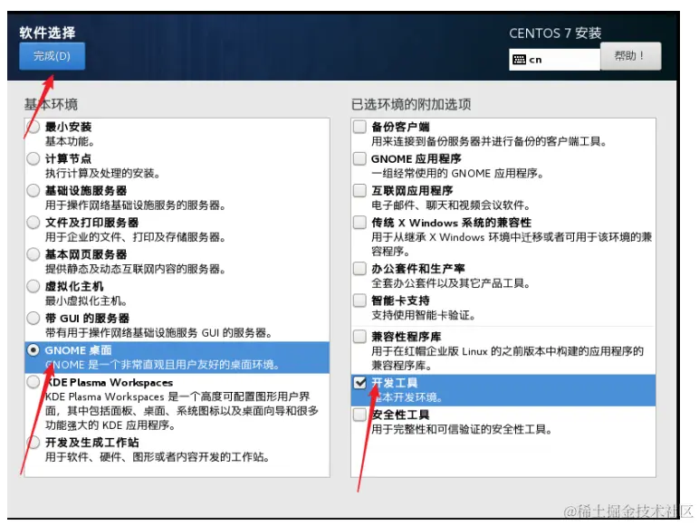Viewport: 699px width, 525px height.
Task: Click text GNOME 是一个非常直观且用户友好的桌面环境。
Action: 163,365
